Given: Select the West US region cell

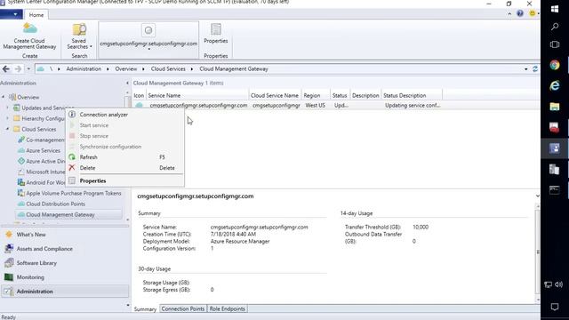Looking at the screenshot, I should [x=315, y=106].
